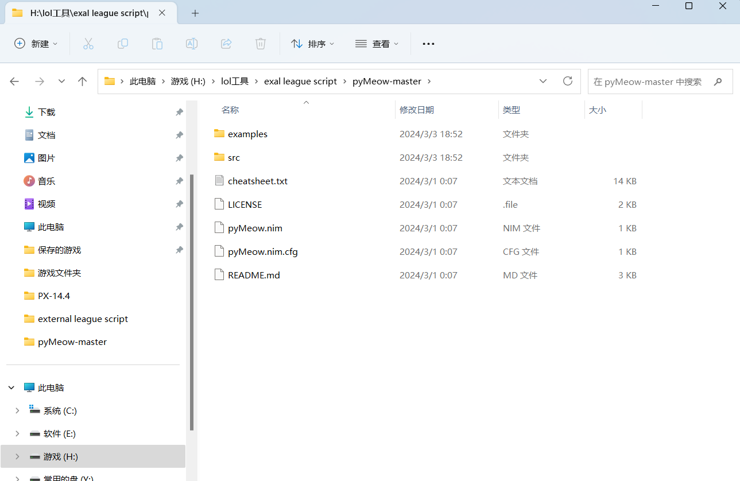Open the src folder
Viewport: 740px width, 481px height.
(x=233, y=157)
